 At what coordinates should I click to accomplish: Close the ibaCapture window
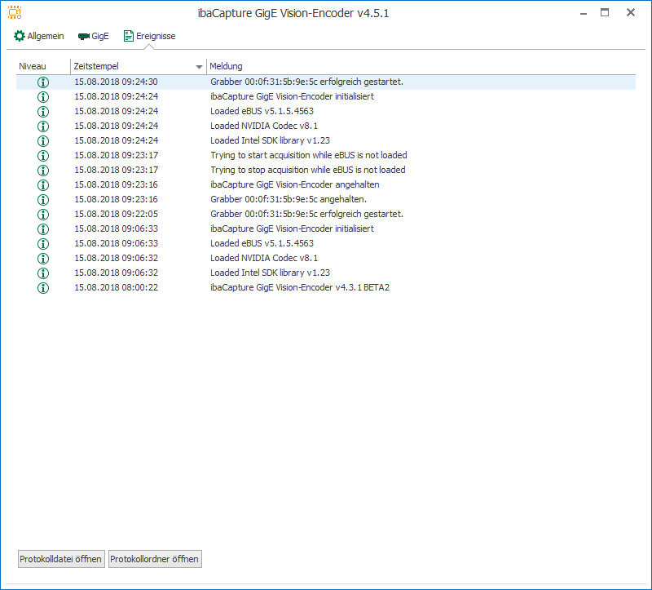(x=631, y=12)
